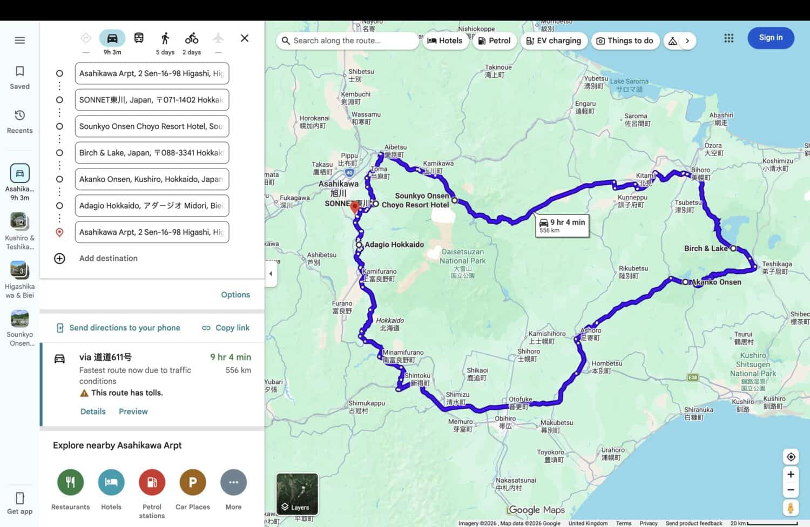Open route Options

pyautogui.click(x=235, y=295)
